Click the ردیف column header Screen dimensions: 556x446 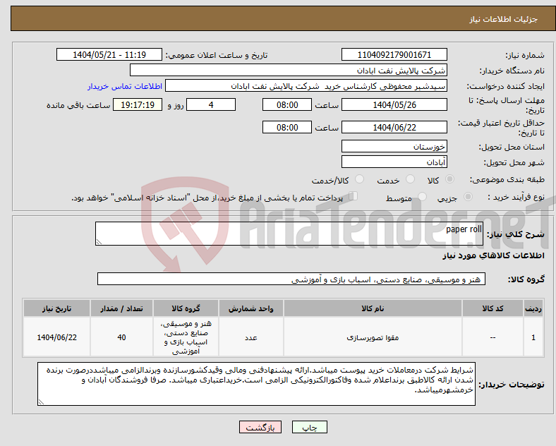(533, 308)
